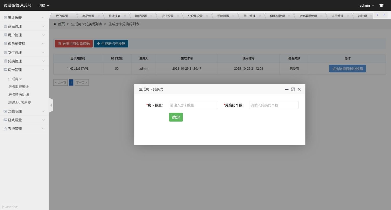Switch to the 我的桌面 tab
Image resolution: width=391 pixels, height=210 pixels.
pos(62,16)
